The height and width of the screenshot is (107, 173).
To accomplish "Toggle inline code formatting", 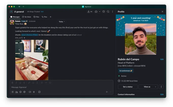I will [46, 83].
